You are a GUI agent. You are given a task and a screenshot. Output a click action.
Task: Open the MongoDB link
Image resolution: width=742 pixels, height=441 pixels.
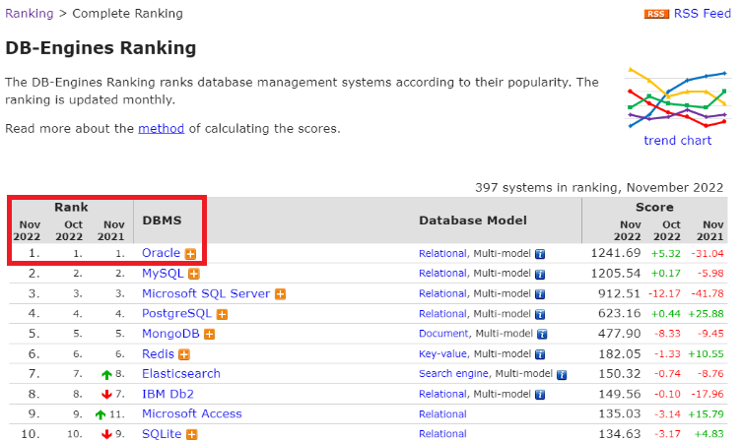(x=170, y=334)
